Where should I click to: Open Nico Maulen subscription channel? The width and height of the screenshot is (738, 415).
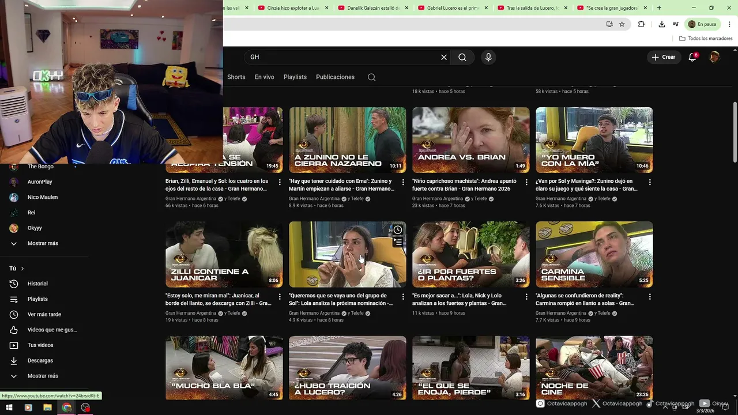pos(44,197)
